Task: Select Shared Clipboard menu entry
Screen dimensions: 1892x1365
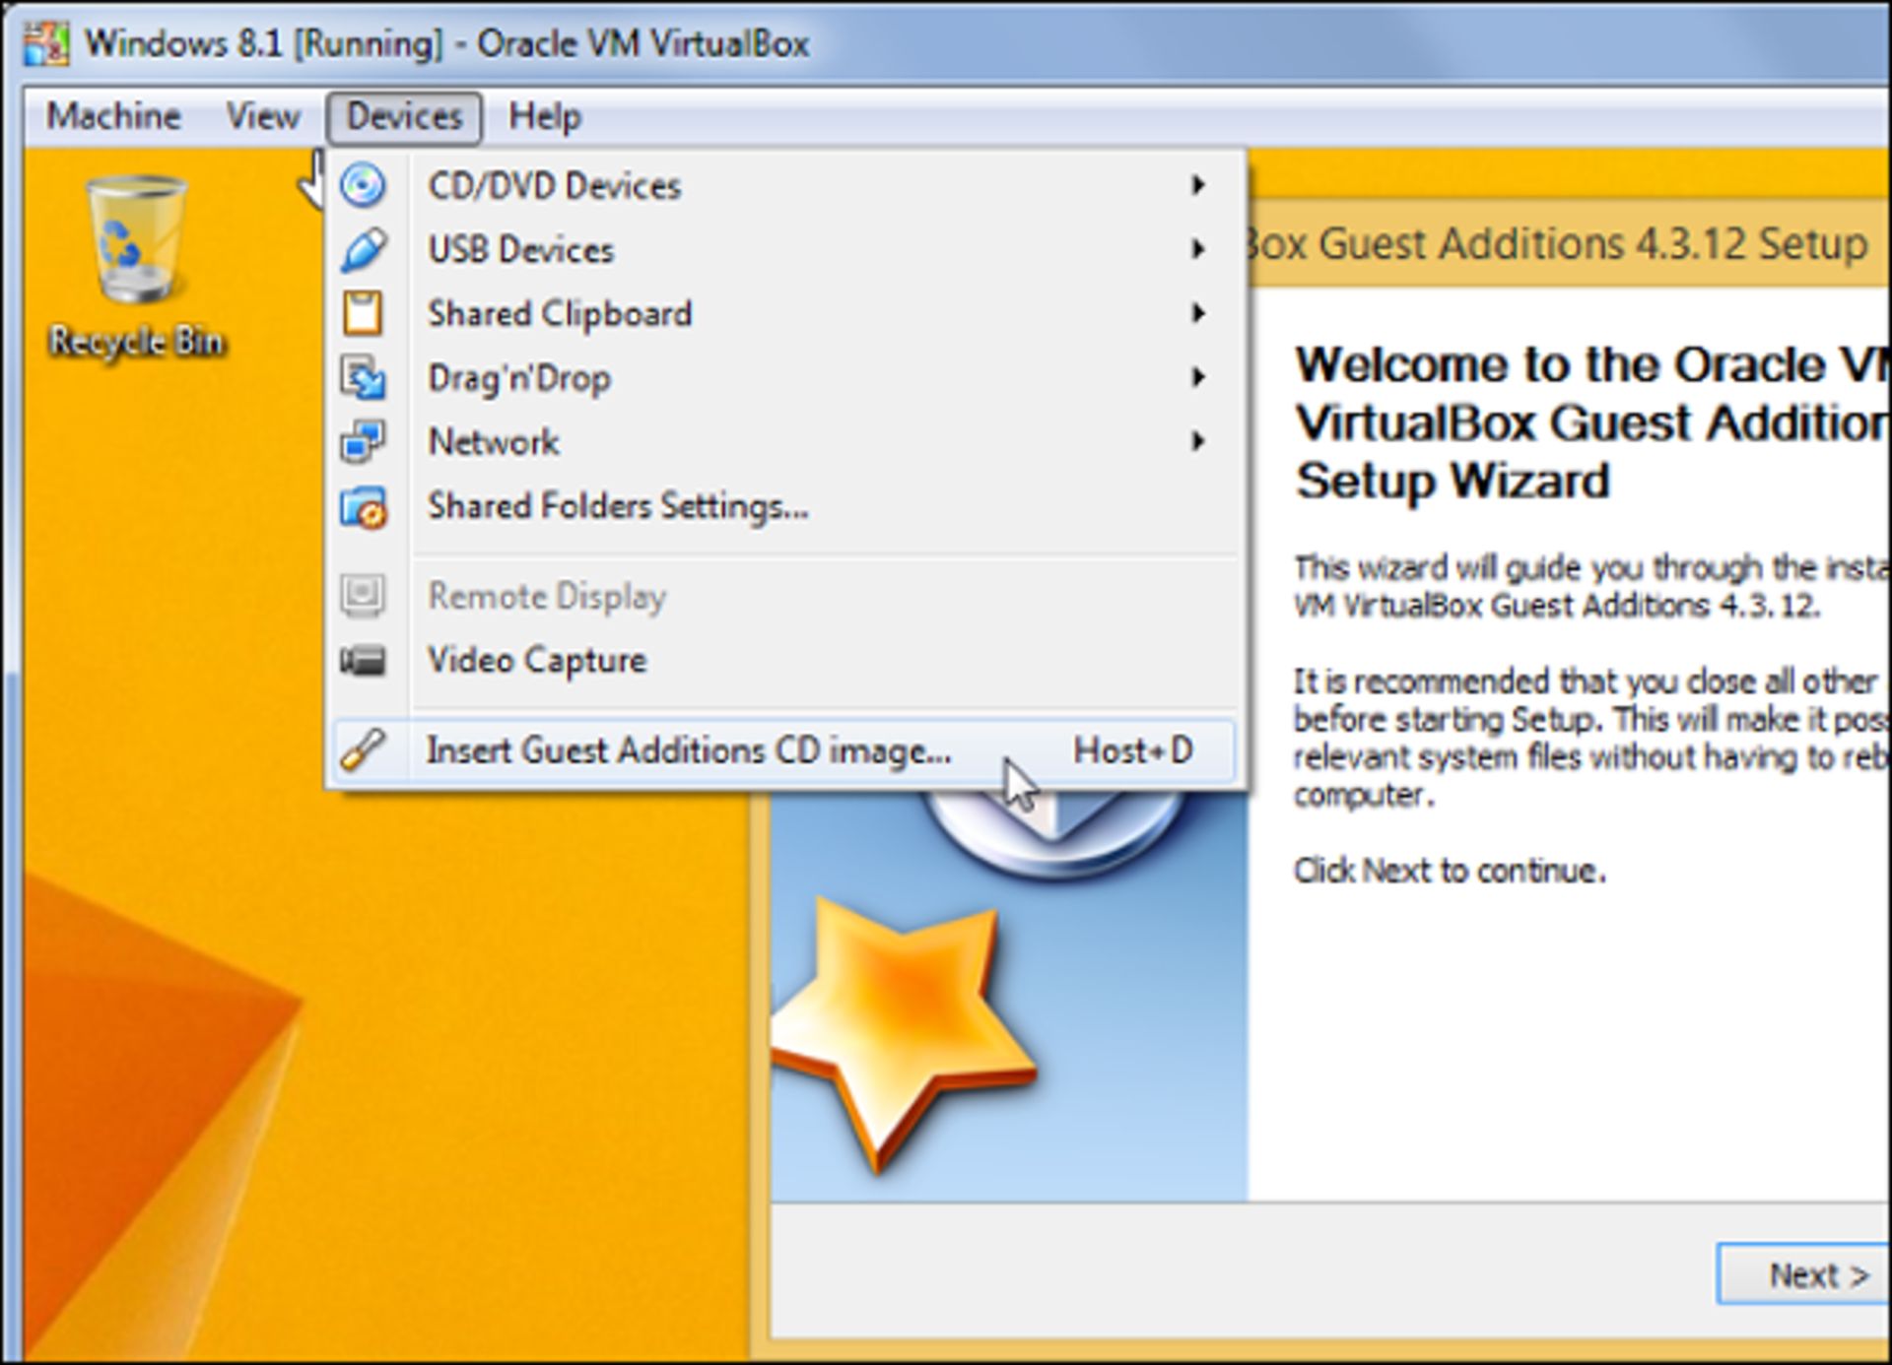Action: point(785,313)
